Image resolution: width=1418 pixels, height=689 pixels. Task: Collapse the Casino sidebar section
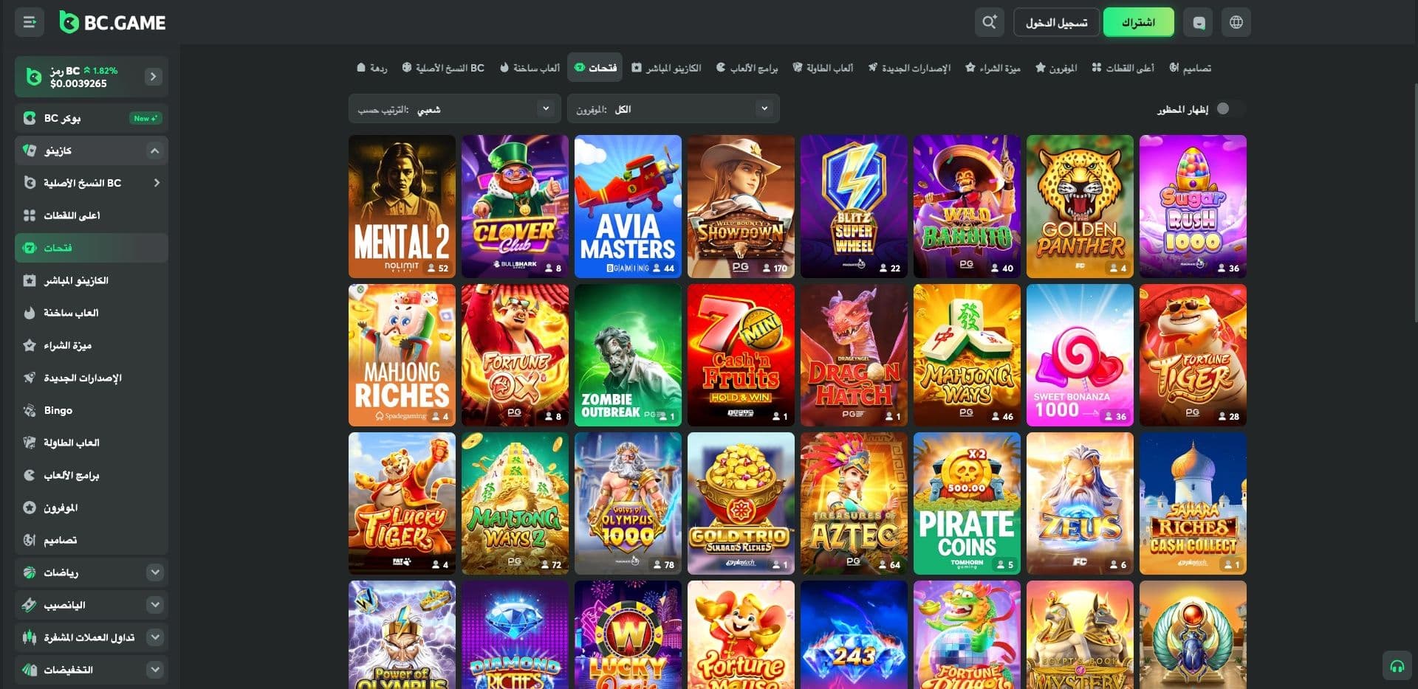click(154, 150)
